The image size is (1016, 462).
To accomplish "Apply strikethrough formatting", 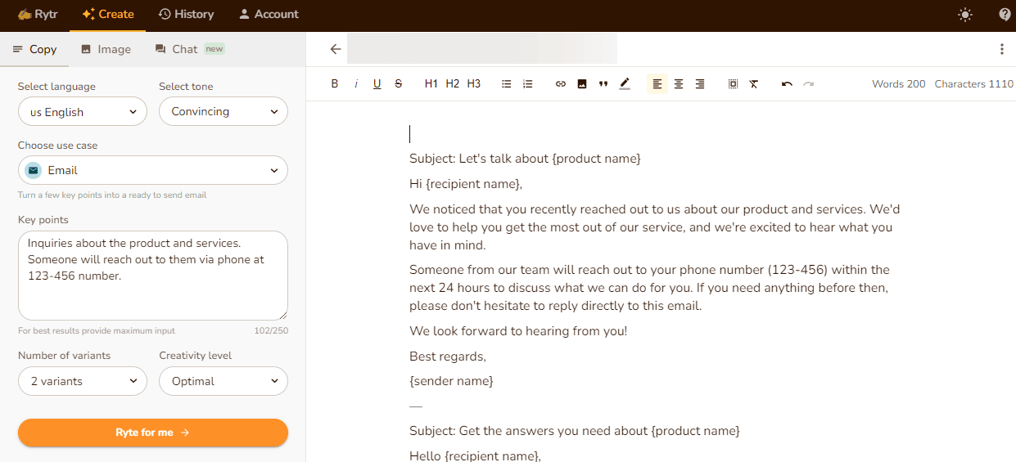I will tap(399, 84).
